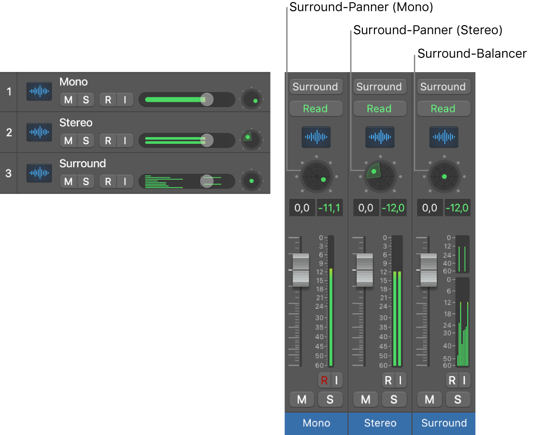Mute the Mono channel strip
534x435 pixels.
pyautogui.click(x=302, y=399)
